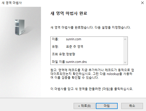Click the summary box scroll down arrow
Screen dimensions: 146x111
coord(125,62)
